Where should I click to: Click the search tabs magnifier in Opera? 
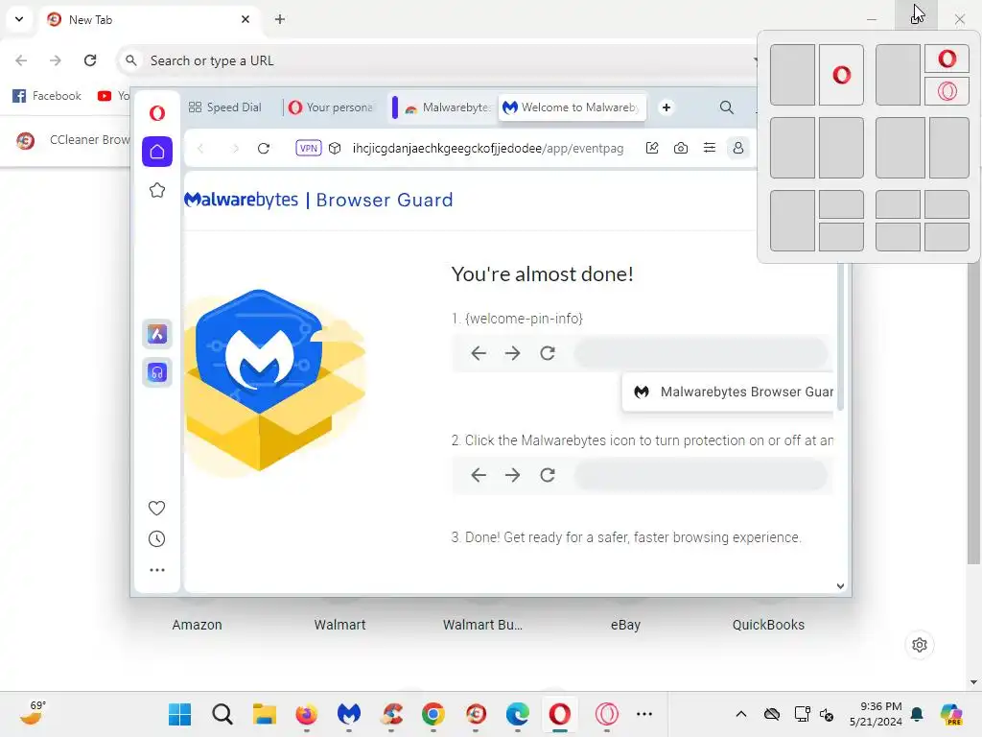(x=727, y=107)
